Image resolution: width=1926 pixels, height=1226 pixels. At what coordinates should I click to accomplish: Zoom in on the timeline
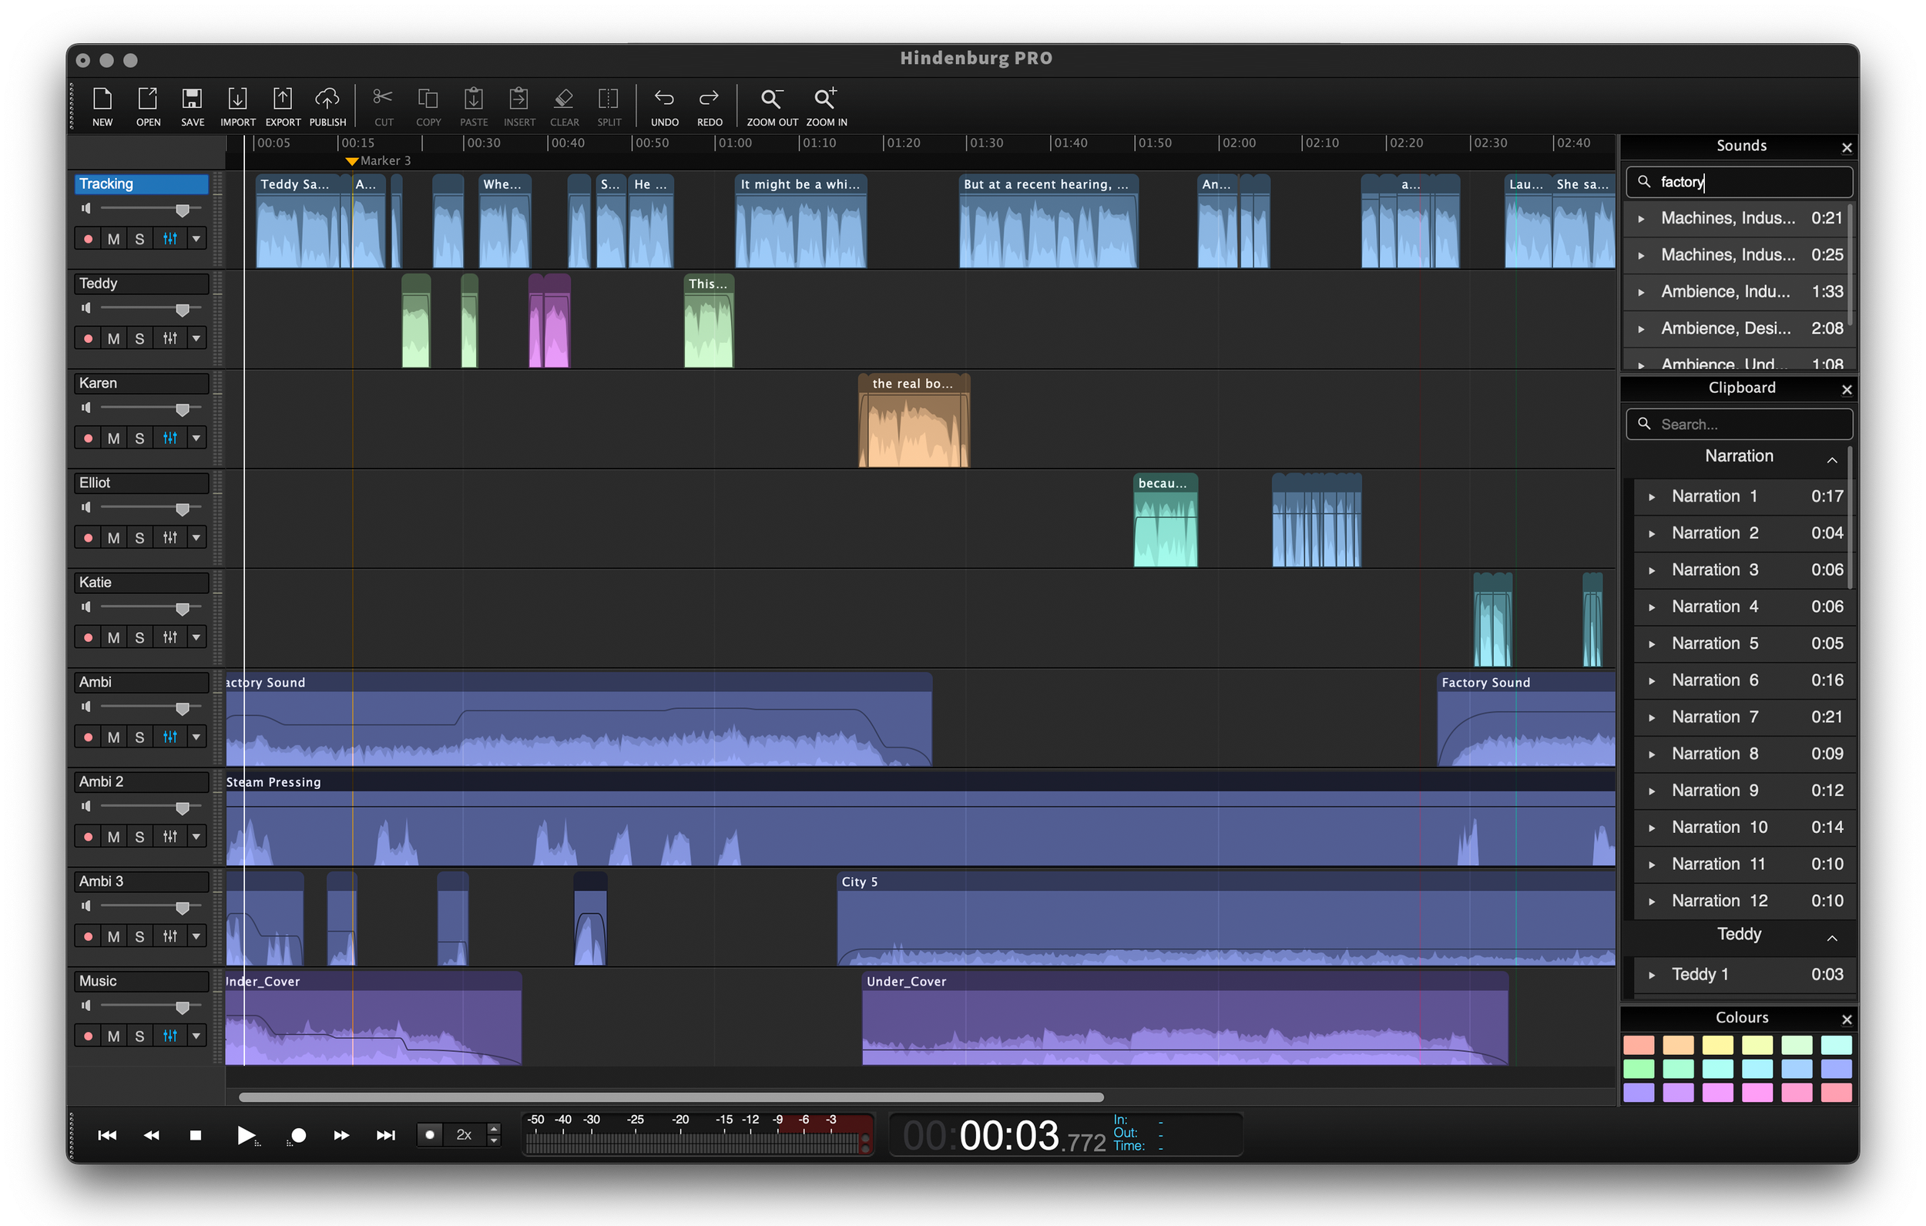[x=826, y=106]
